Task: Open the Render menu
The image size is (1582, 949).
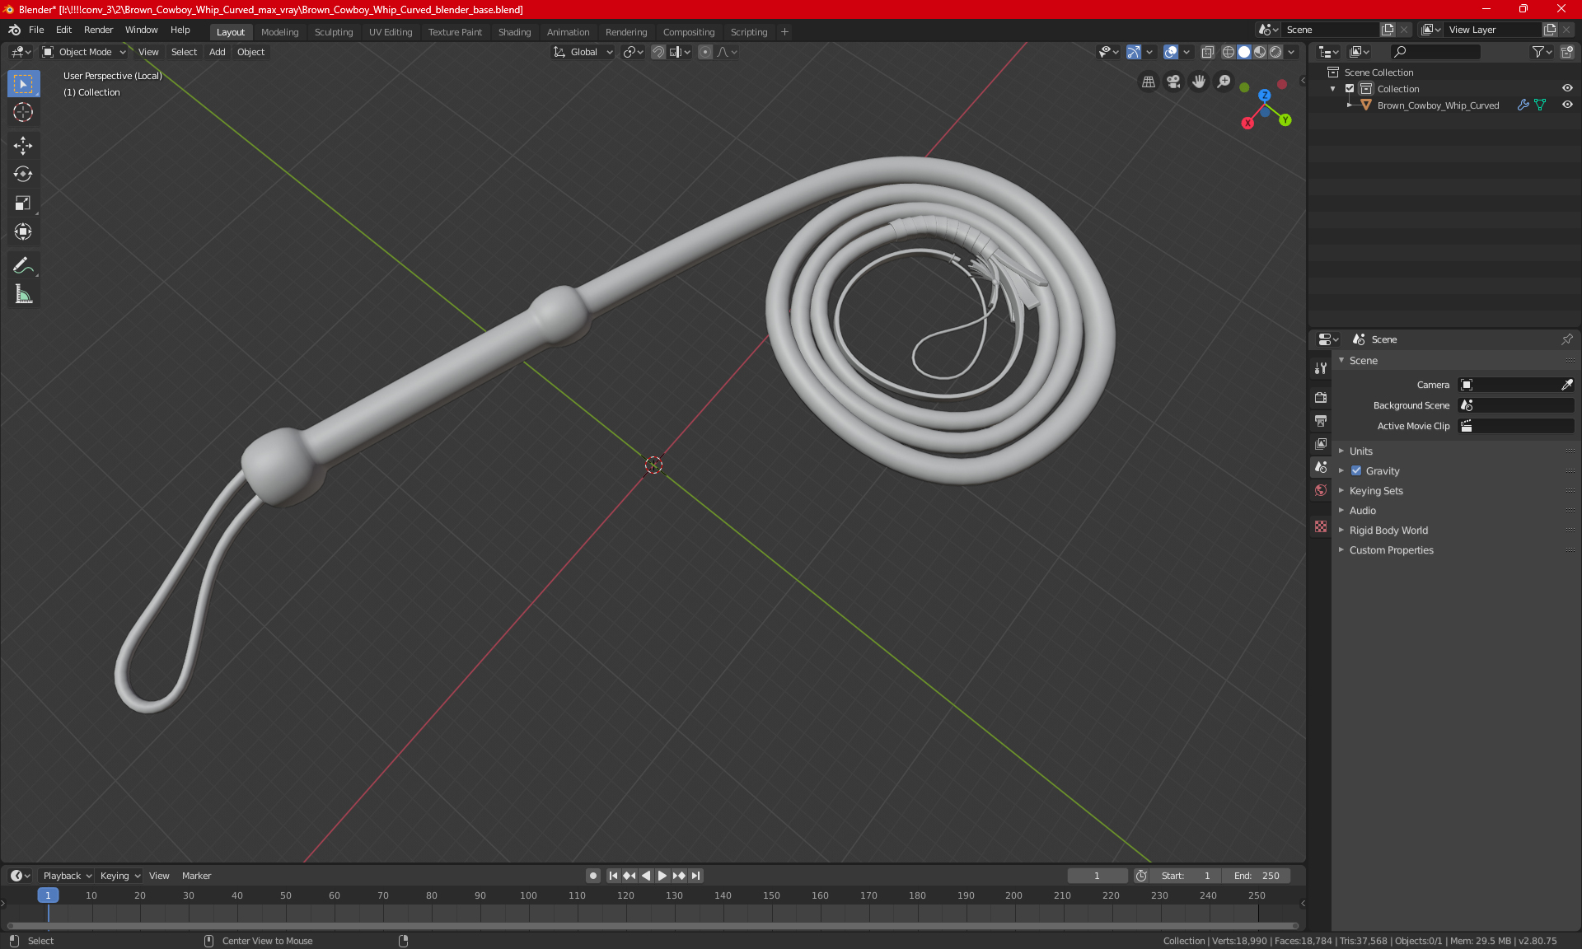Action: coord(98,30)
